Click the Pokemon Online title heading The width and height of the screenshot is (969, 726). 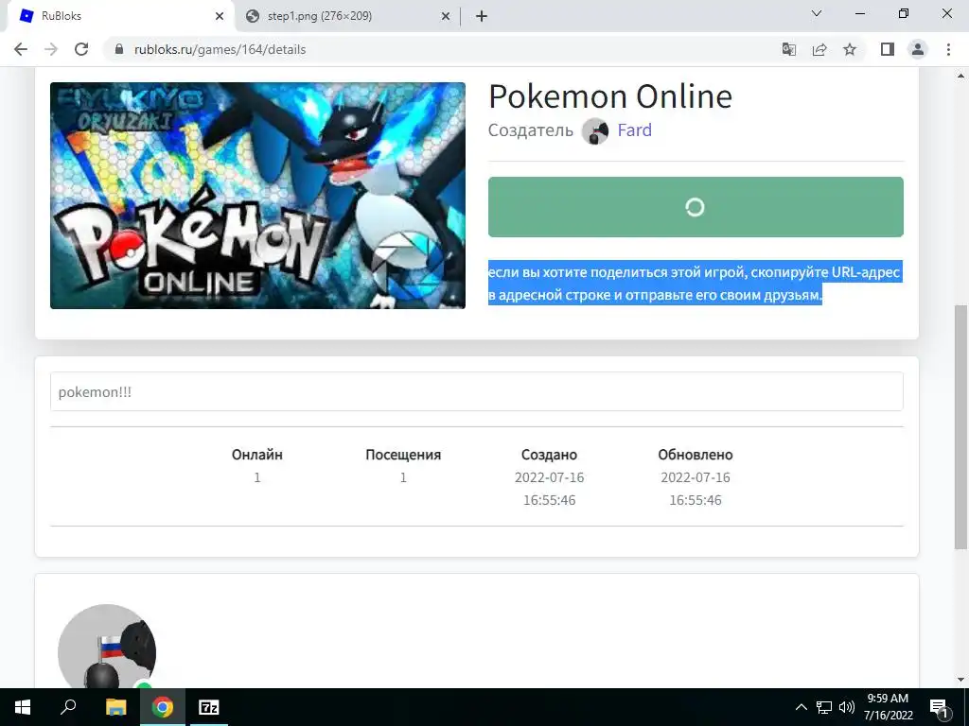tap(610, 96)
